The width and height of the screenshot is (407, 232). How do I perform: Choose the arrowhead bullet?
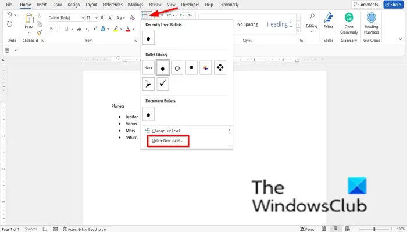click(x=148, y=84)
